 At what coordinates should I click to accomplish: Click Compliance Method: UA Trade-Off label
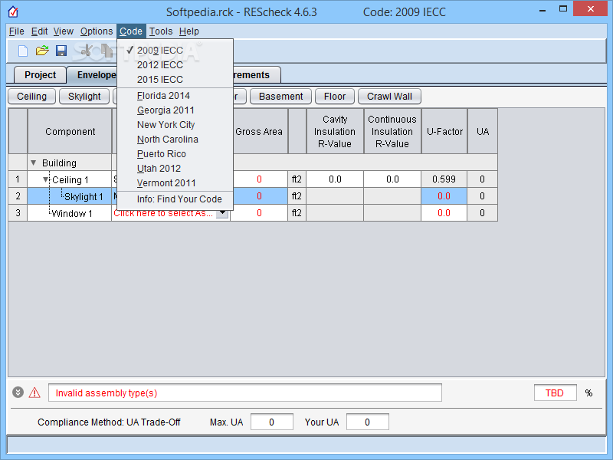tap(109, 422)
